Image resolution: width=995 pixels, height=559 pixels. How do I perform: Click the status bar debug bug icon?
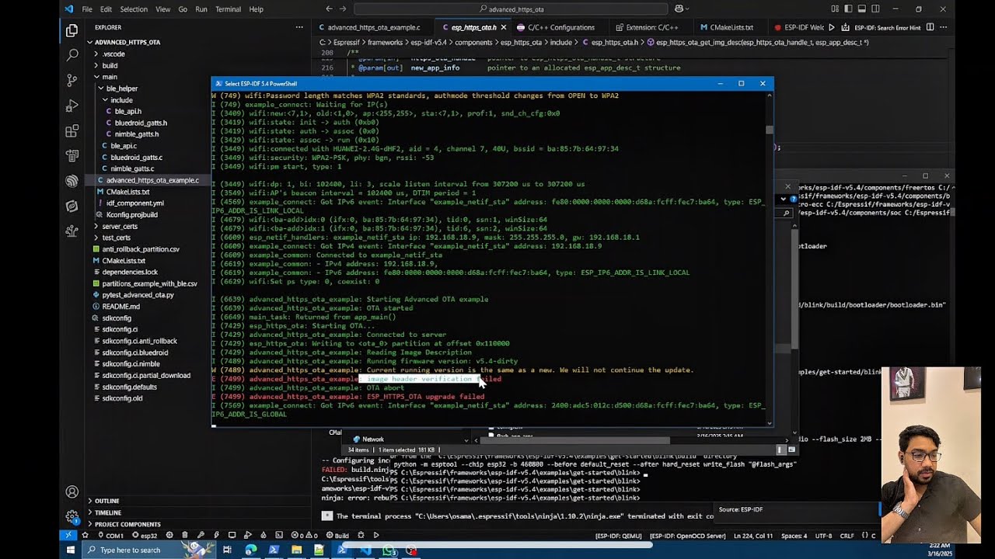coord(361,536)
